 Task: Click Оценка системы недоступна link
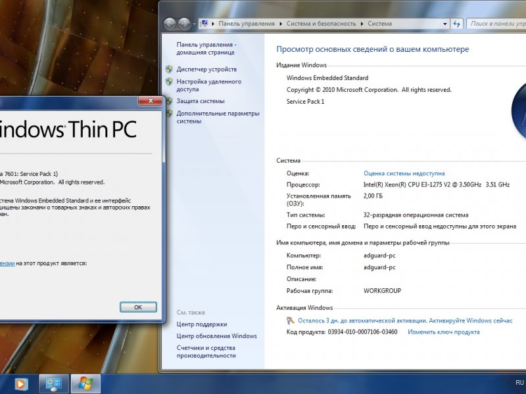click(404, 173)
